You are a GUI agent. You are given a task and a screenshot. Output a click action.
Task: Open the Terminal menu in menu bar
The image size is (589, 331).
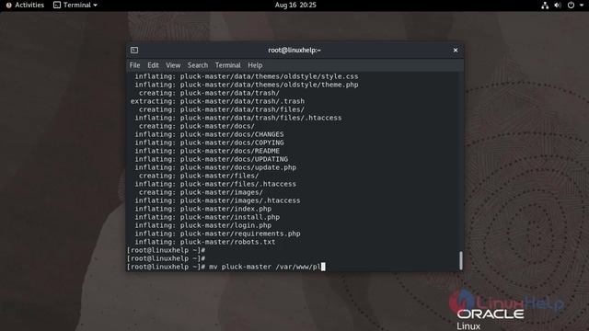[x=227, y=65]
